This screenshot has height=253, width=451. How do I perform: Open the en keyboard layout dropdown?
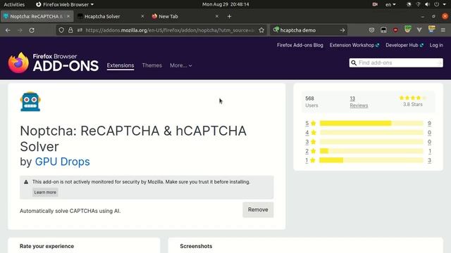tap(390, 4)
